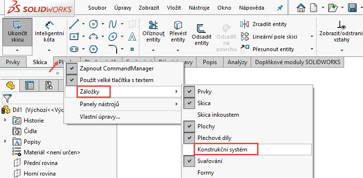Open the Nástroje menu
This screenshot has height=178, width=363.
(199, 8)
